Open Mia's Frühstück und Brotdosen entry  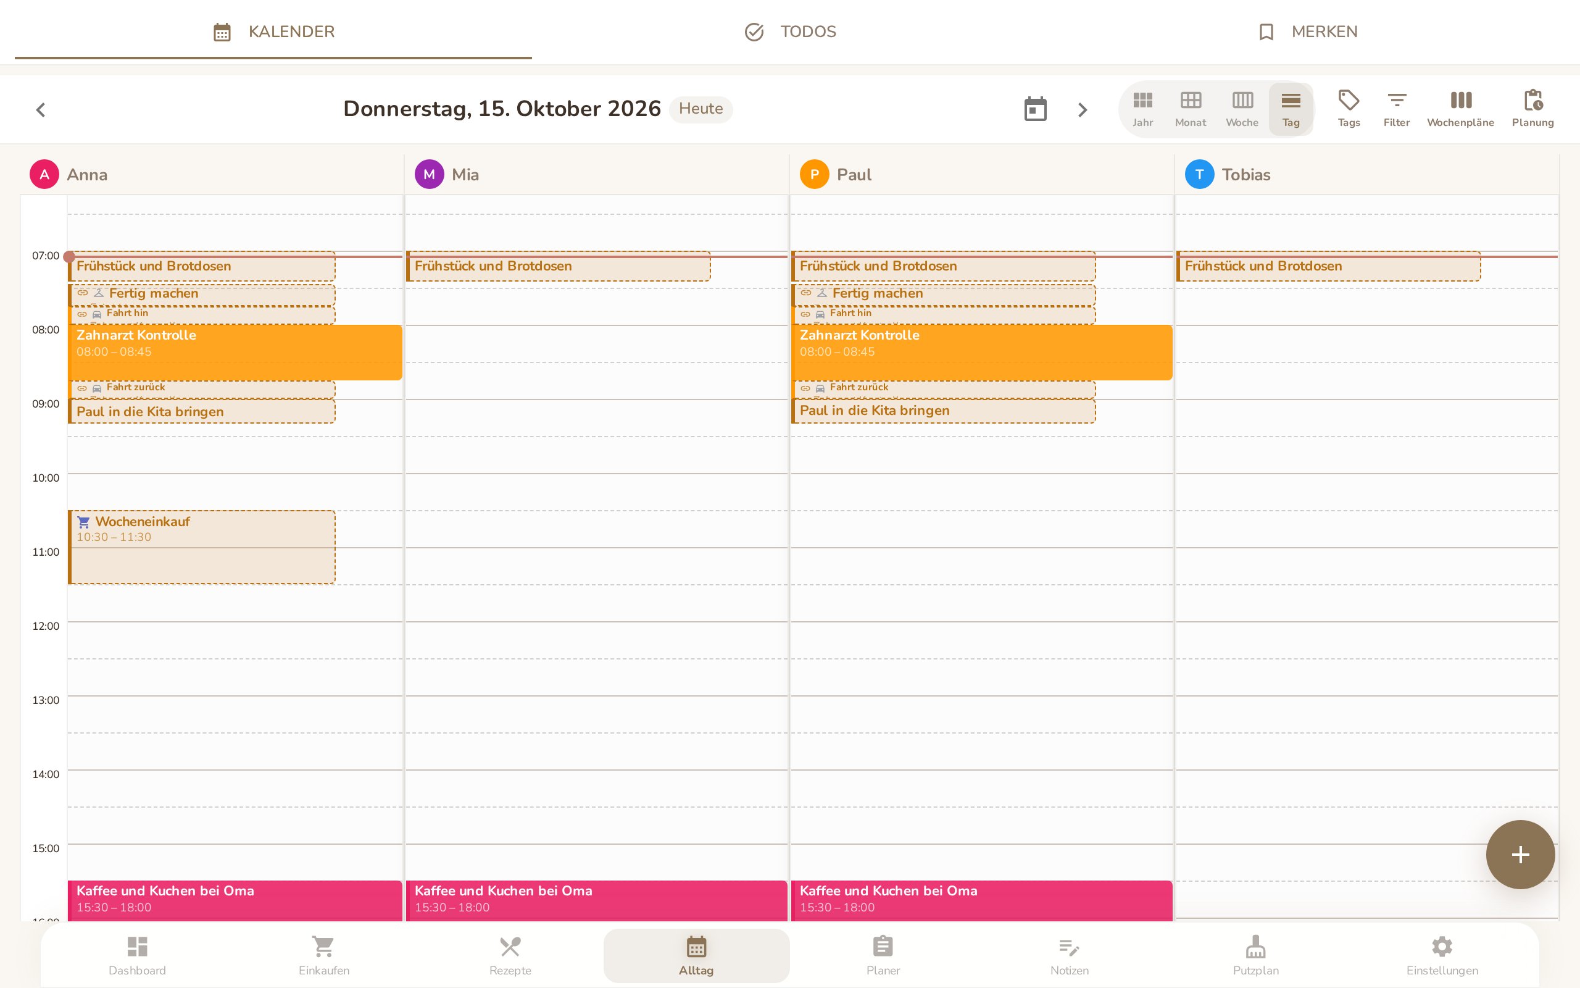coord(558,267)
